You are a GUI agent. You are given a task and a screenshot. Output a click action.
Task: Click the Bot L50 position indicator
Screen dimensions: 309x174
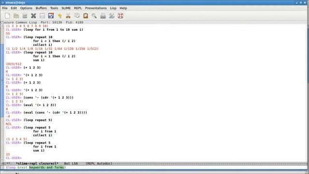pos(71,163)
